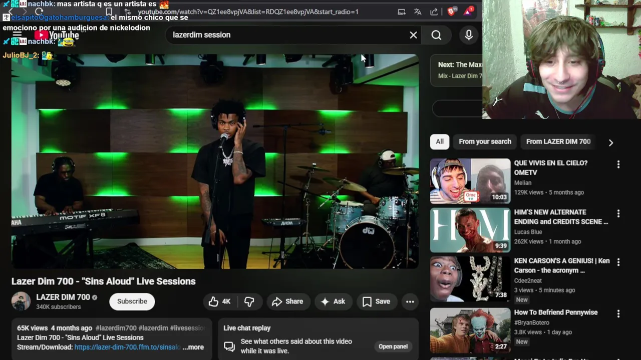
Task: Open the Melian channel name
Action: [523, 182]
